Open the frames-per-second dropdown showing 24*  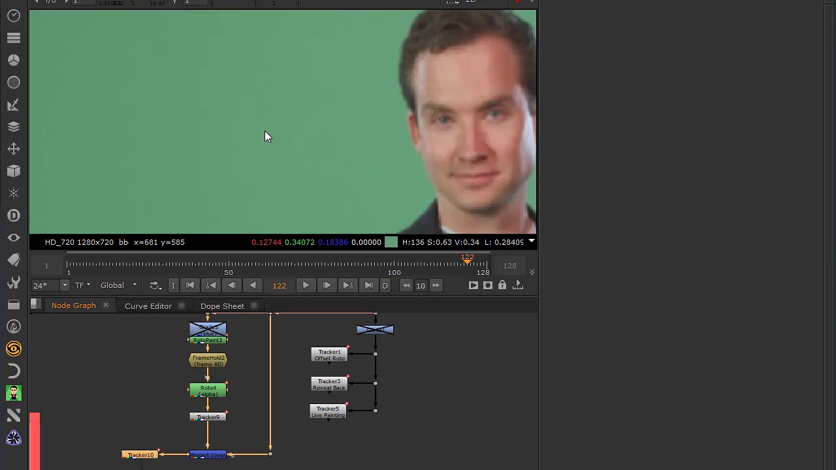(x=50, y=285)
